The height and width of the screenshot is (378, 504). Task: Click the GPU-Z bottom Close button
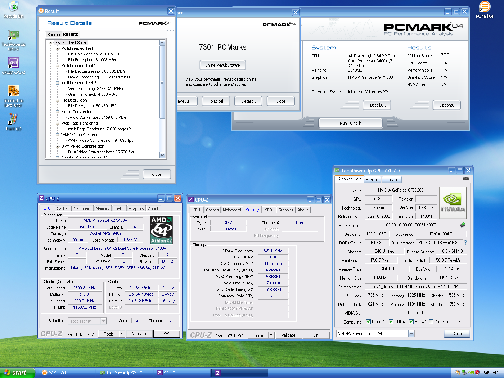coord(457,334)
